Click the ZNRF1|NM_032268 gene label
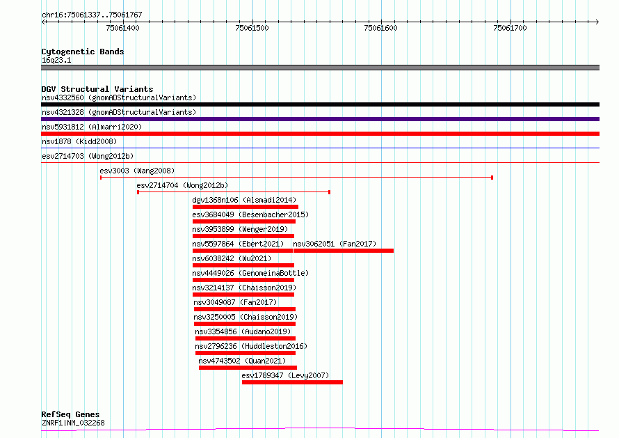This screenshot has height=438, width=619. tap(73, 423)
